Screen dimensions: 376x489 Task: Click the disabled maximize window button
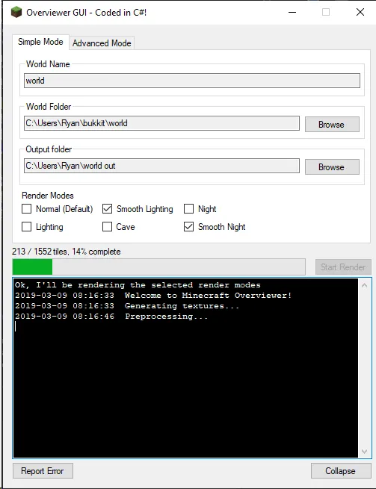click(x=326, y=13)
